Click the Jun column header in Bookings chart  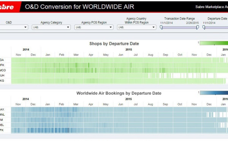120,104
